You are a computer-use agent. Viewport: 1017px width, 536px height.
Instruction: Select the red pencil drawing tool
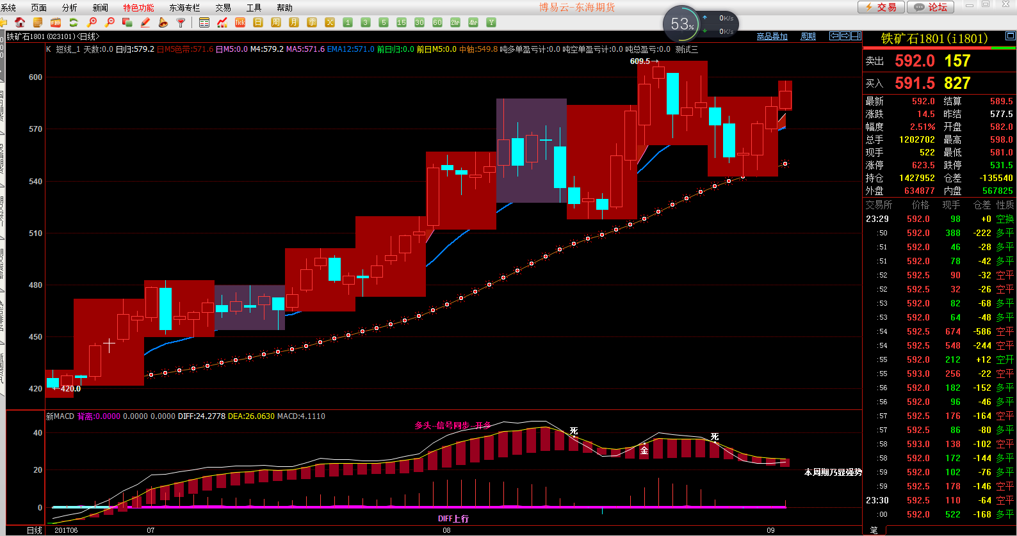[x=145, y=22]
